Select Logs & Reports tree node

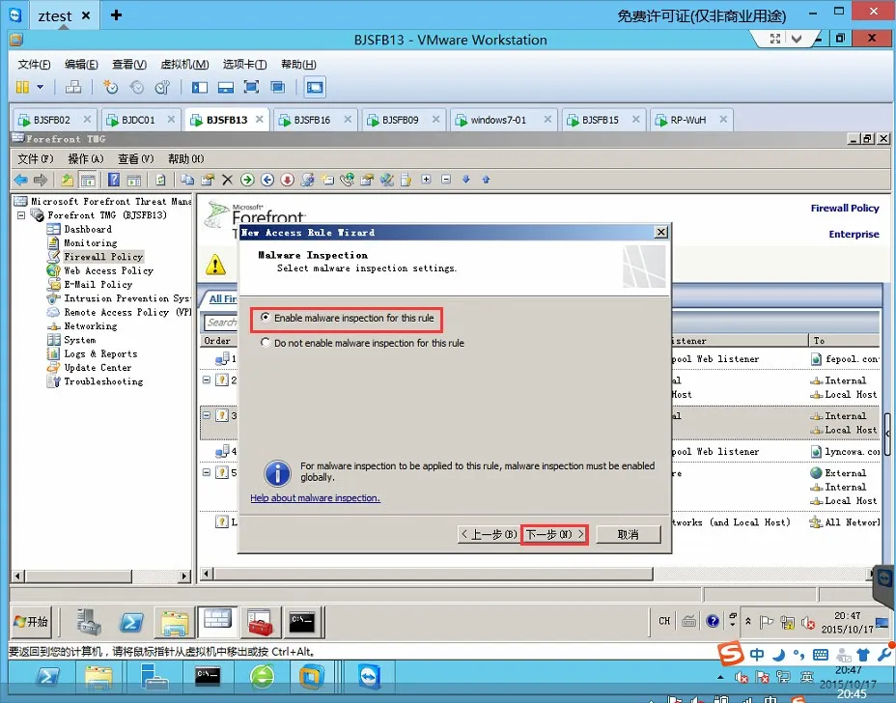pyautogui.click(x=100, y=353)
